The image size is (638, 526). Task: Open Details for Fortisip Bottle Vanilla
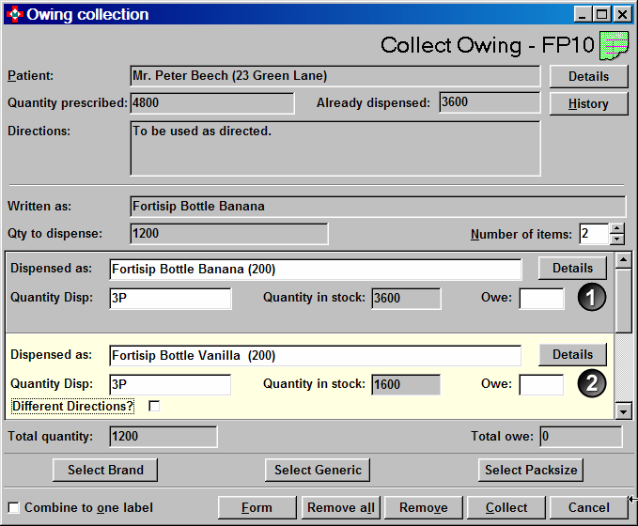click(572, 354)
